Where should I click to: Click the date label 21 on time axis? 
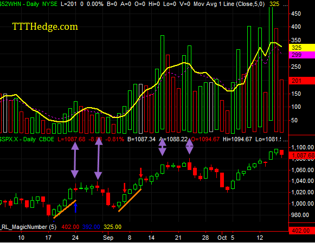coord(178,238)
